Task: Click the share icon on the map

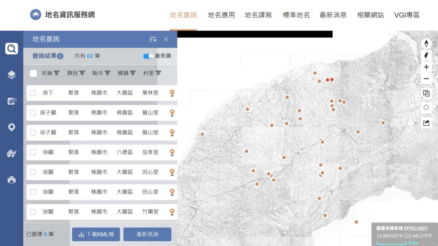Action: [426, 123]
